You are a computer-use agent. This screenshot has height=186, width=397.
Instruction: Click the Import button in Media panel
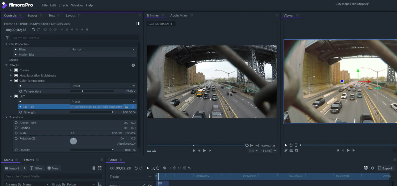pyautogui.click(x=12, y=168)
